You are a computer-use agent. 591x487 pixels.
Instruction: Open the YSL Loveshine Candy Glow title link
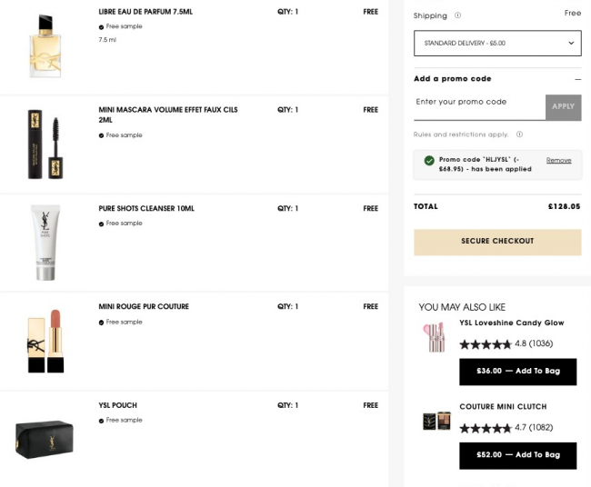click(512, 323)
